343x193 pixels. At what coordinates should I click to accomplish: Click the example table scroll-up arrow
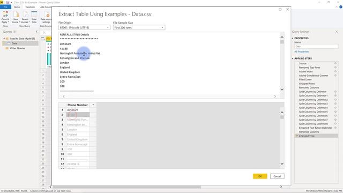(282, 112)
